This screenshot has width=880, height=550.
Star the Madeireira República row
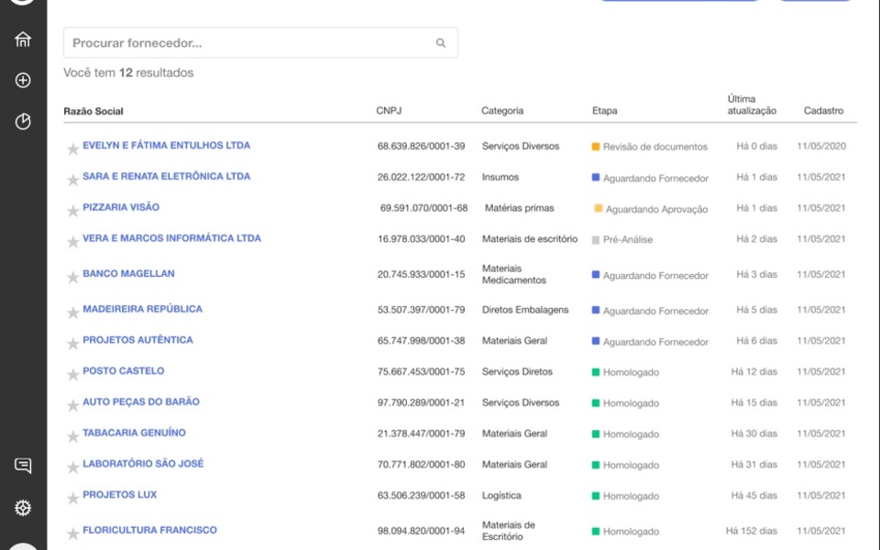pyautogui.click(x=72, y=313)
